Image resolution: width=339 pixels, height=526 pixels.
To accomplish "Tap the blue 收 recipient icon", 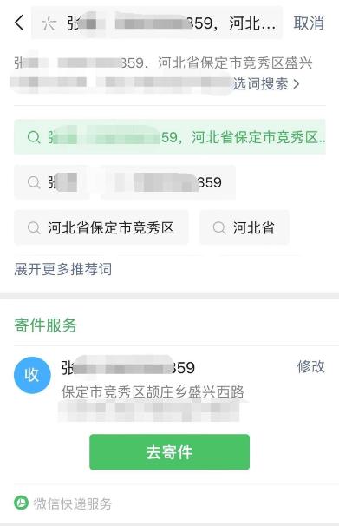I will tap(32, 375).
